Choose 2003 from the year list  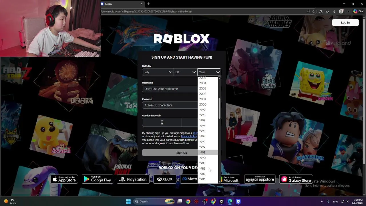click(208, 88)
